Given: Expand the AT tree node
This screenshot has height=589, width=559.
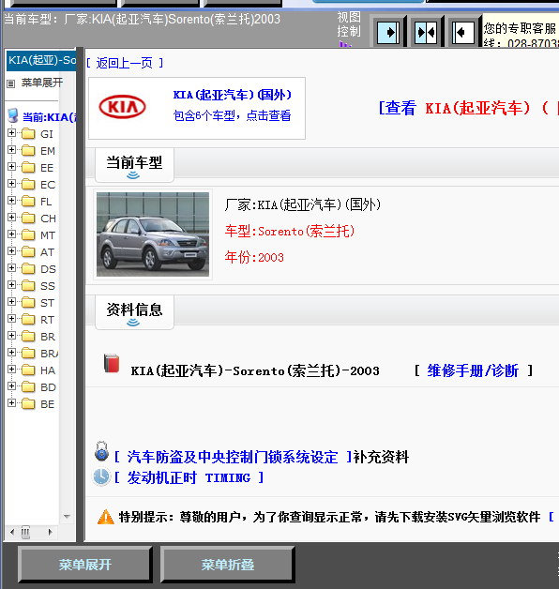Looking at the screenshot, I should click(11, 251).
